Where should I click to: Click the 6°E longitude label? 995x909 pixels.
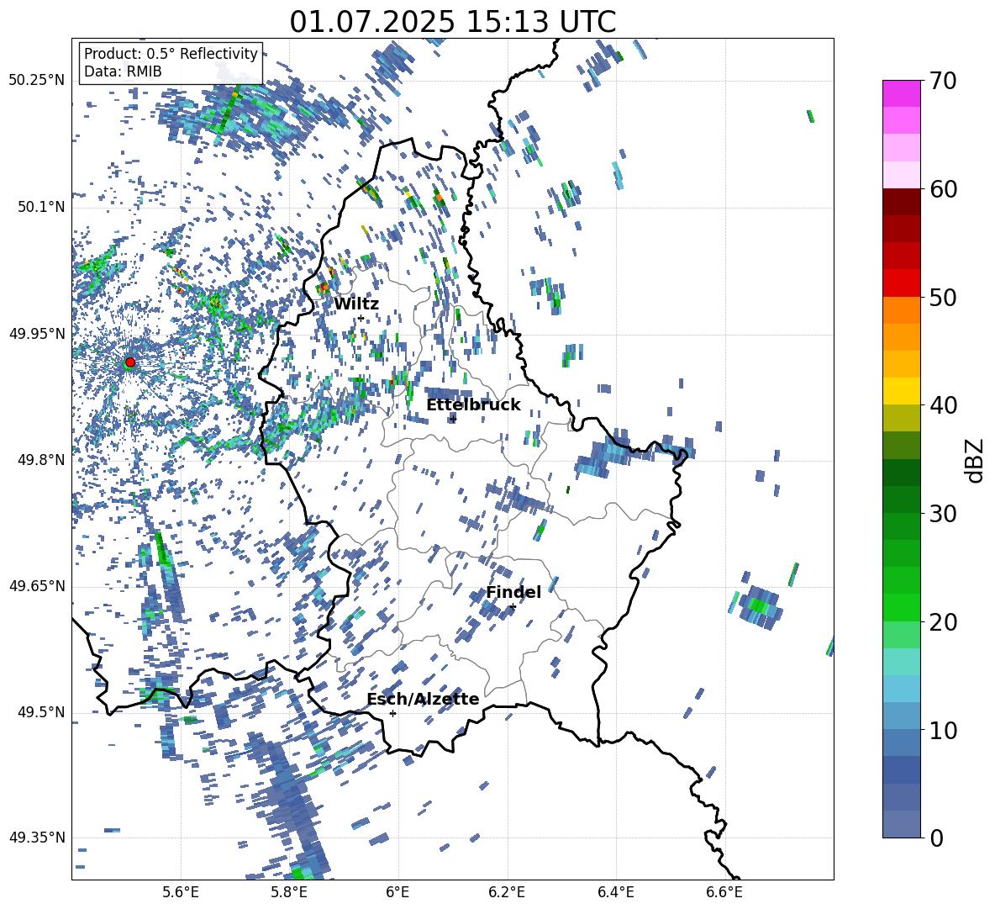pos(397,893)
